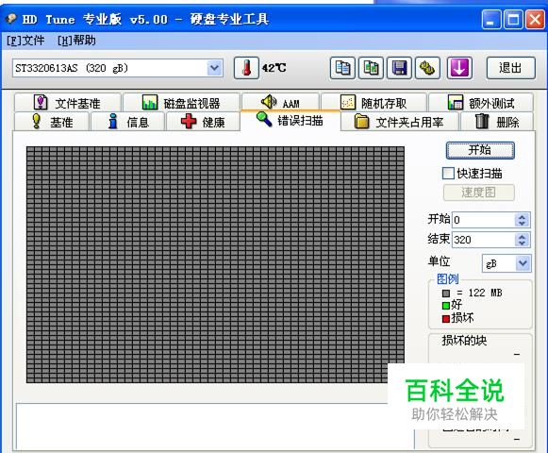
Task: Click the copy text to clipboard icon
Action: [342, 68]
